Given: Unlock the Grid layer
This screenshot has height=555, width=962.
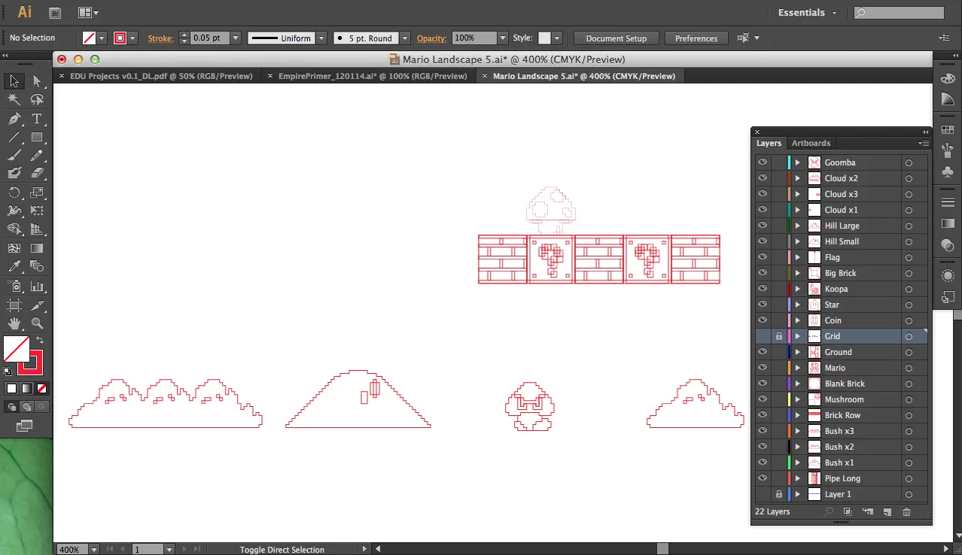Looking at the screenshot, I should (x=778, y=336).
